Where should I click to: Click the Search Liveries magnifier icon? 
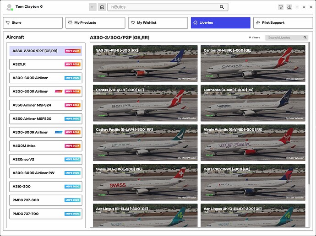click(305, 38)
